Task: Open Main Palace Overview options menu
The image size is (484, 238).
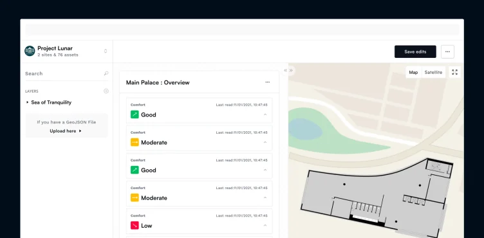Action: pos(268,82)
